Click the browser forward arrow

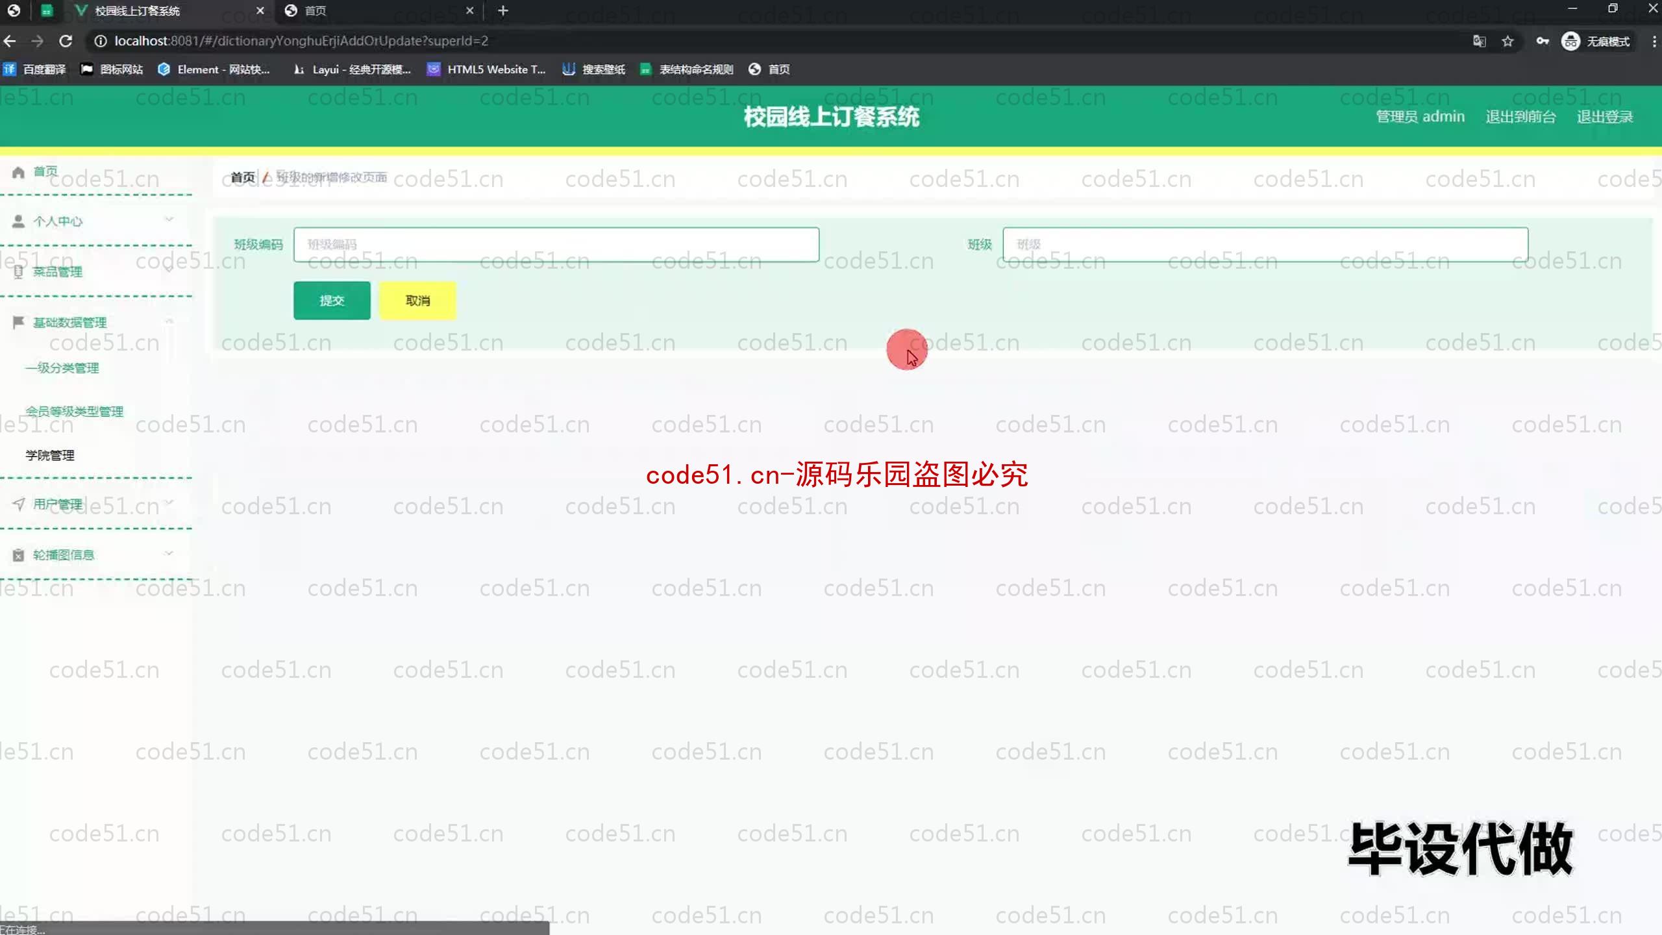point(37,41)
